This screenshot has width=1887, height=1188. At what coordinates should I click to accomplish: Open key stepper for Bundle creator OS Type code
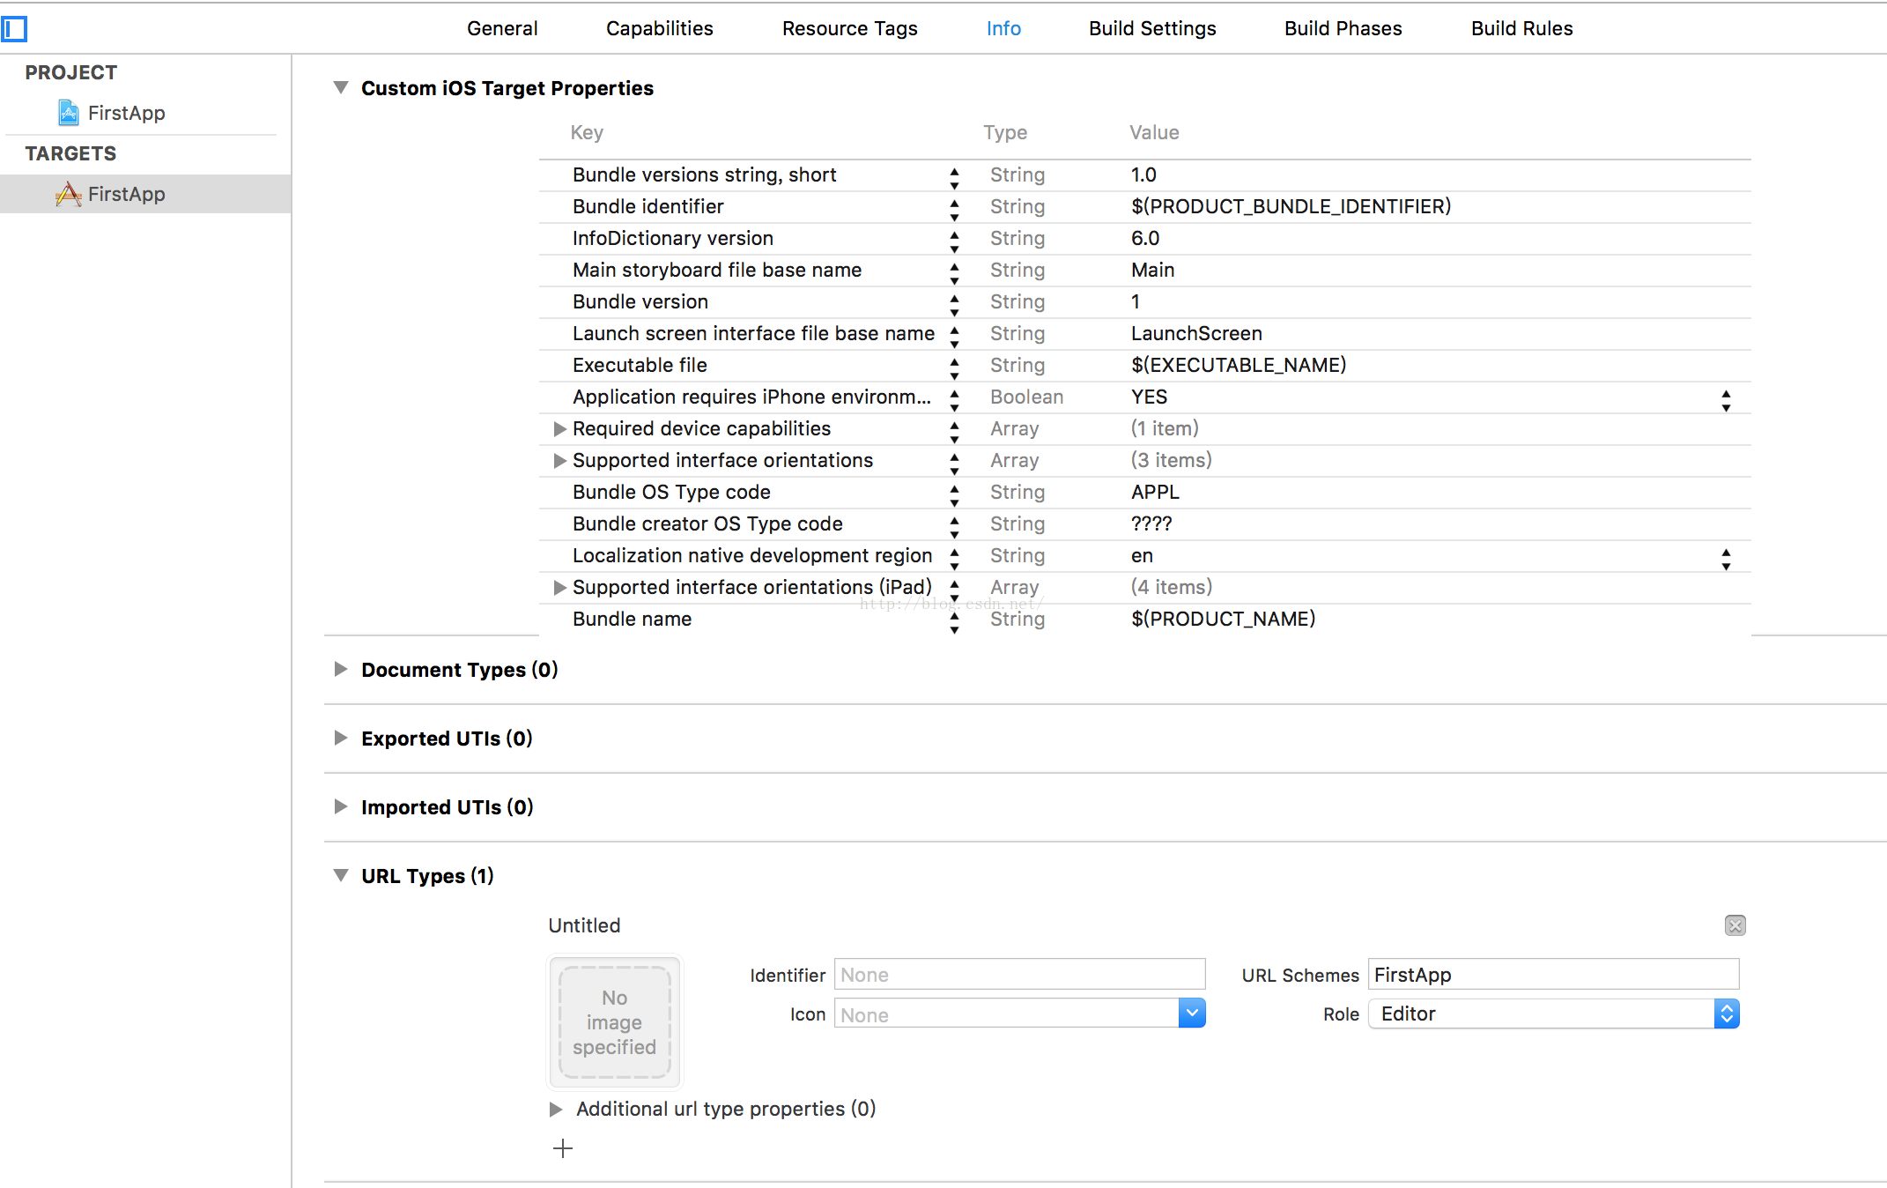(x=954, y=528)
